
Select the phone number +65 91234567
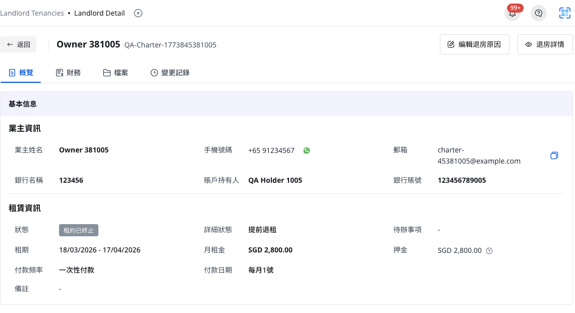click(271, 150)
